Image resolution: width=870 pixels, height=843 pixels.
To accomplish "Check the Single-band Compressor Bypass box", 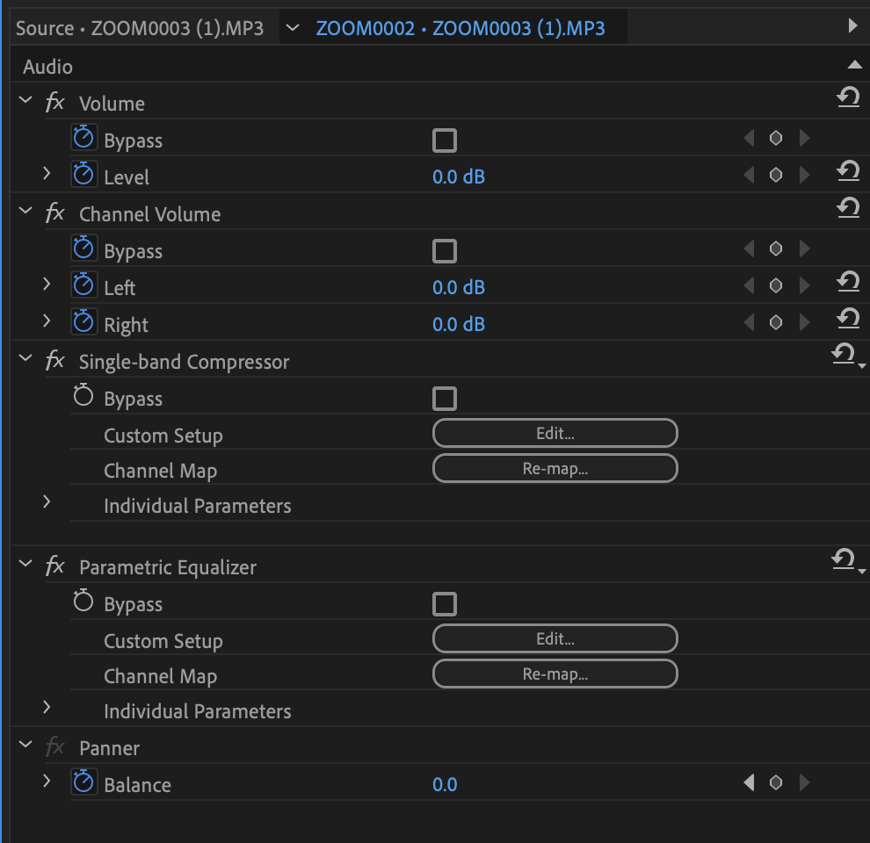I will point(445,399).
